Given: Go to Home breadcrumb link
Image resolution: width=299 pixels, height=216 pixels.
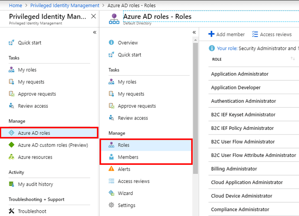Looking at the screenshot, I should [x=15, y=5].
